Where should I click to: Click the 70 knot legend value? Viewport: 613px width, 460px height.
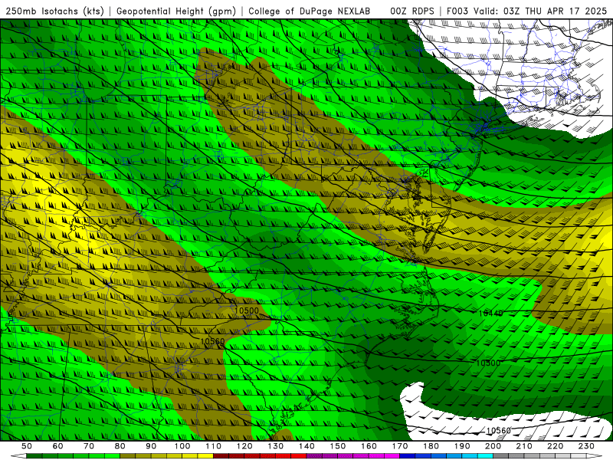[x=89, y=446]
